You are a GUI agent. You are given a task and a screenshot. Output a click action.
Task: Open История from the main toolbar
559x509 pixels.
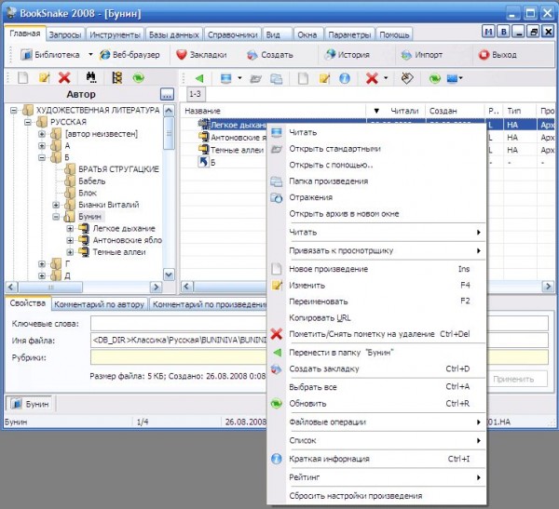click(348, 55)
